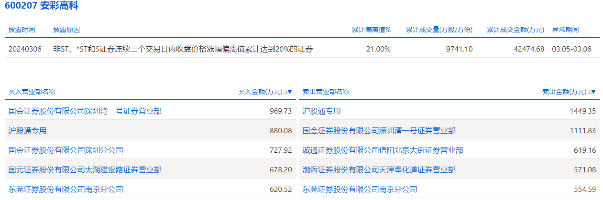The height and width of the screenshot is (200, 603).
Task: Click the 买入营业部名称 column header
Action: tap(32, 92)
